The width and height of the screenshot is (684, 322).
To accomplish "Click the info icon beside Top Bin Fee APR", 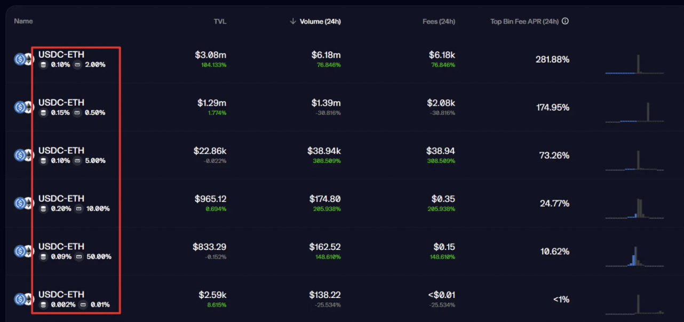I will pyautogui.click(x=566, y=21).
